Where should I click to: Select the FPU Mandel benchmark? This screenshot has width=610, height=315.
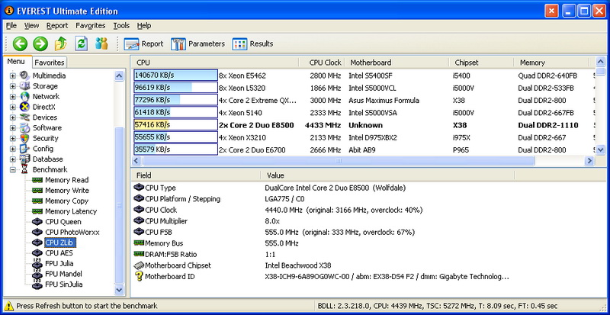(x=63, y=274)
